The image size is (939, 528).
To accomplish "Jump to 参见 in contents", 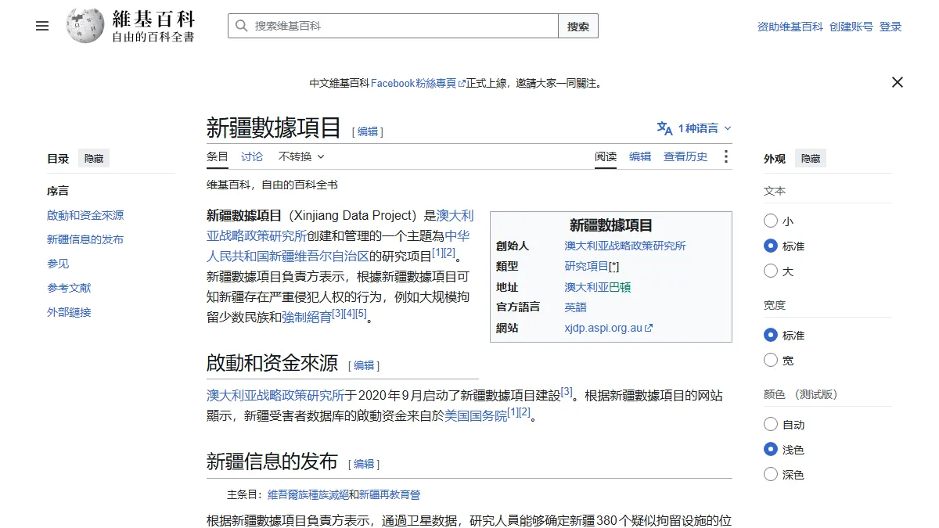I will [58, 264].
